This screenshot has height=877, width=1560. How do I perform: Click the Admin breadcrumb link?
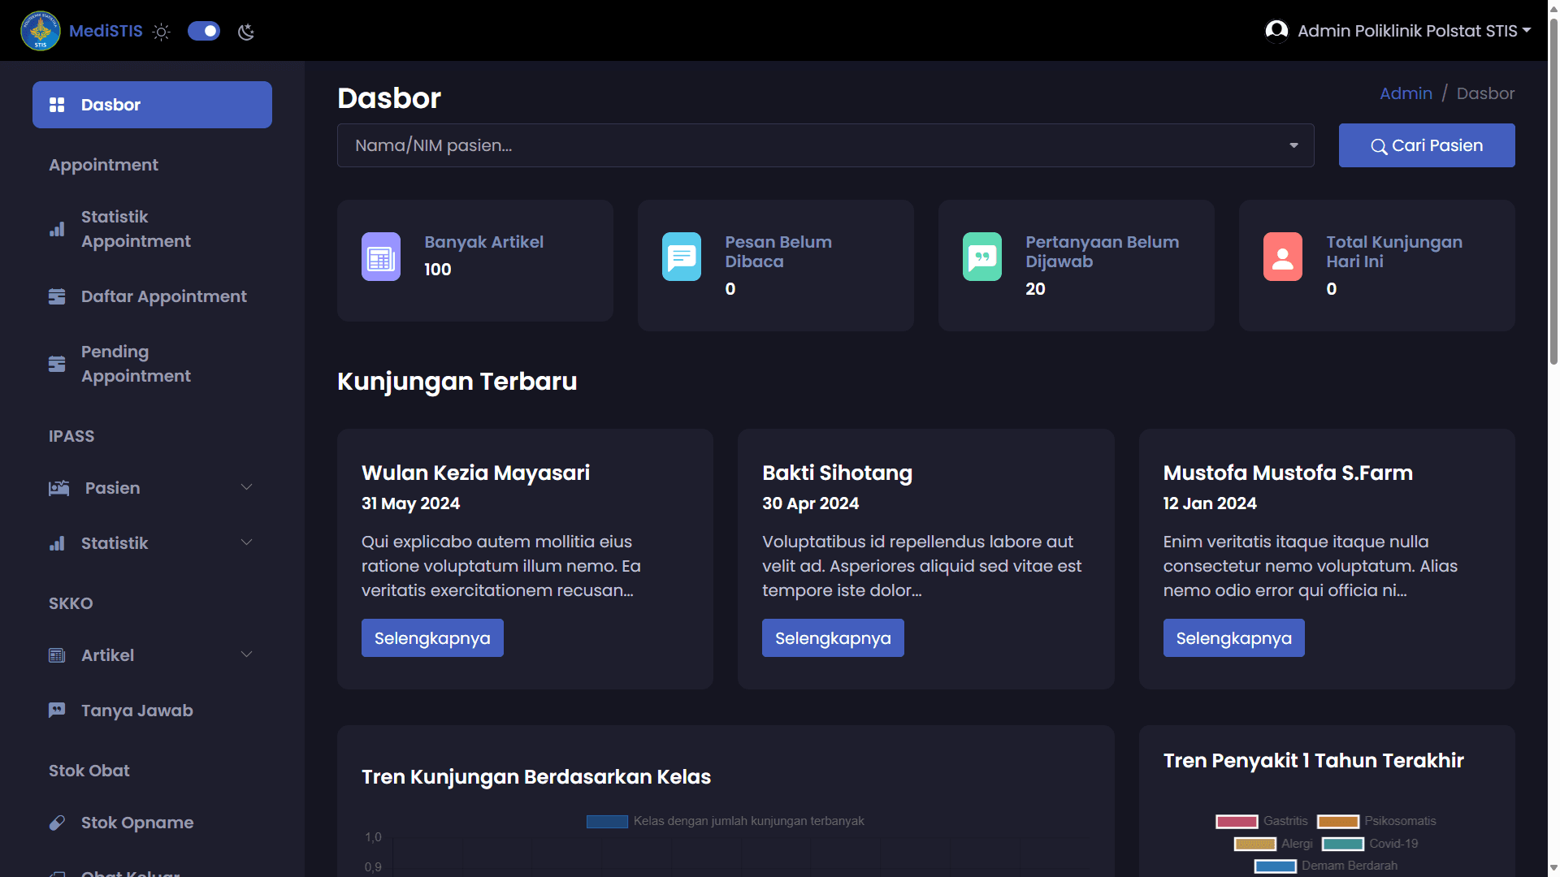1405,93
